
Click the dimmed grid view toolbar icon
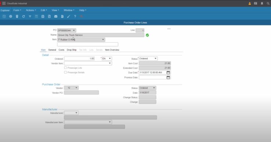coord(36,17)
